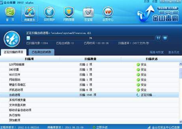Click the round lightning scan emblem
The height and width of the screenshot is (129, 182).
tap(12, 39)
